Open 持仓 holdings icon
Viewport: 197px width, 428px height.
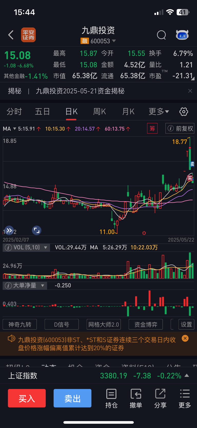(111, 398)
